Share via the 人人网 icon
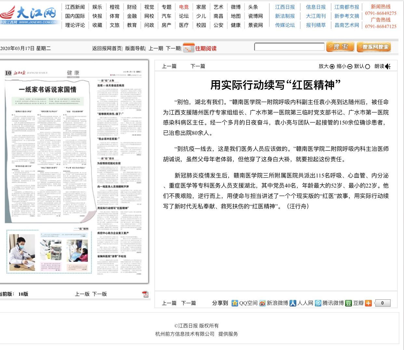 point(293,303)
